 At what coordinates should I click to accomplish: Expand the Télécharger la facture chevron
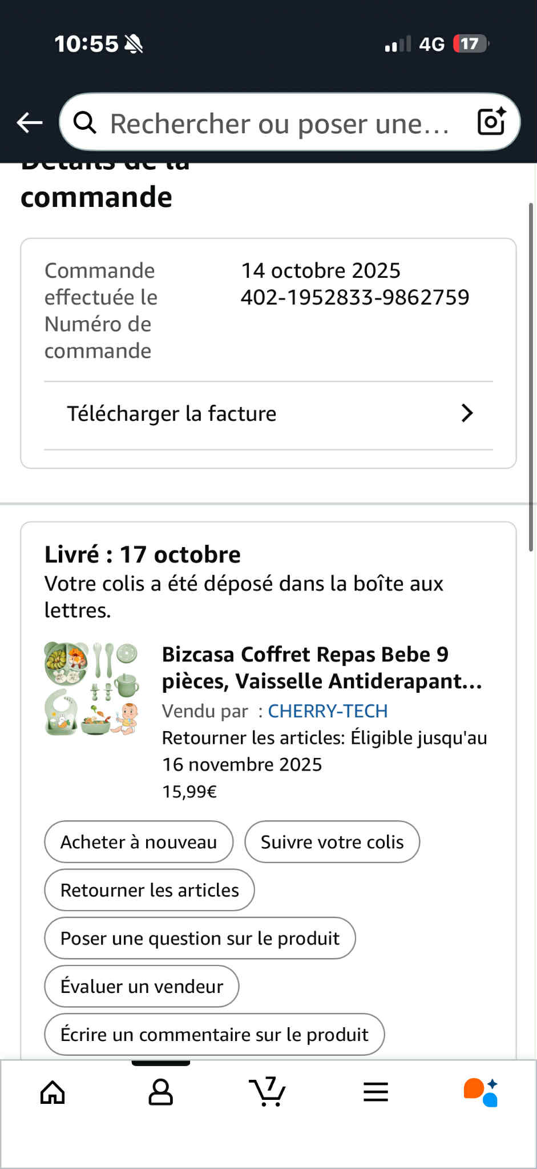coord(467,413)
